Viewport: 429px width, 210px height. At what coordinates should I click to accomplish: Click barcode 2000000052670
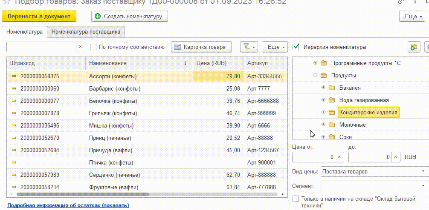[x=40, y=138]
